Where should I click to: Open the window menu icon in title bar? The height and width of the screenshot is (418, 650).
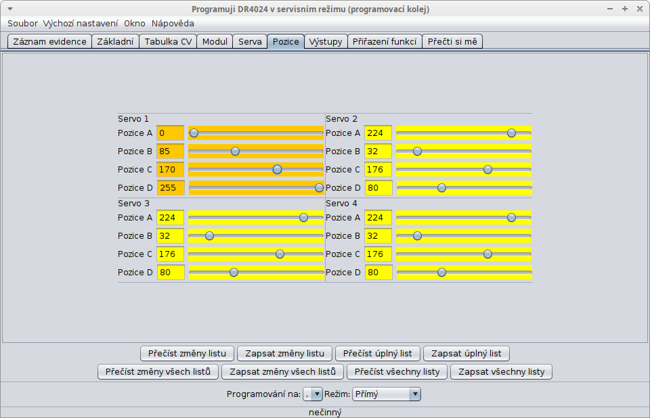tap(9, 9)
